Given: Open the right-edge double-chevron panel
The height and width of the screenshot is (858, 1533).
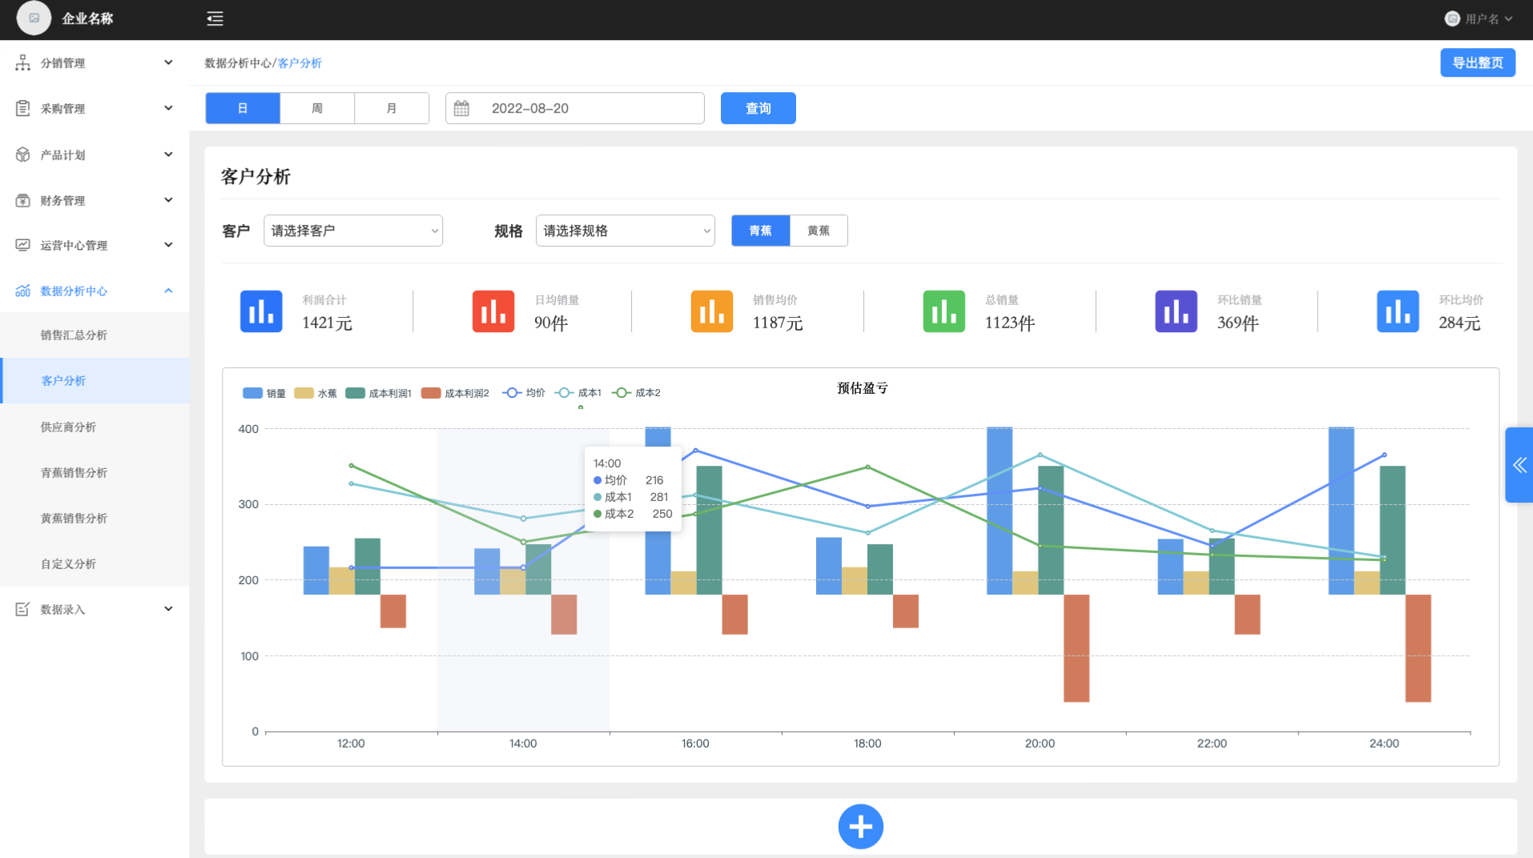Looking at the screenshot, I should tap(1519, 465).
